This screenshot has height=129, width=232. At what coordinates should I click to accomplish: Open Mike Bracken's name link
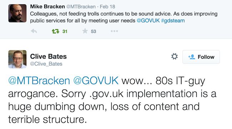click(x=47, y=6)
